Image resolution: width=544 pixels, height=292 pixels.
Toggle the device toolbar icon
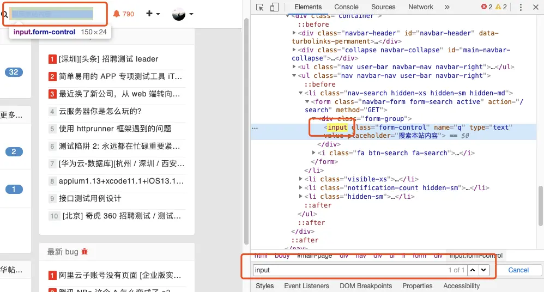tap(274, 7)
